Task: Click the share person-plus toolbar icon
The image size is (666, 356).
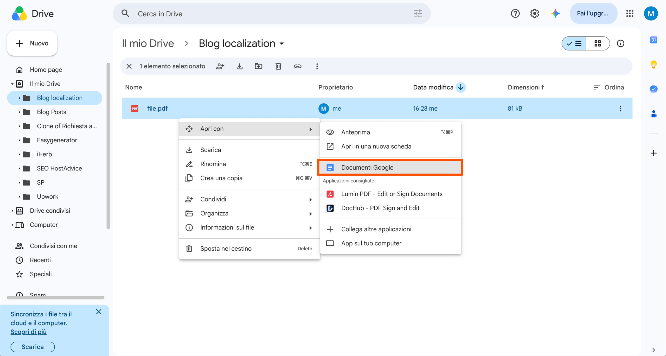Action: pos(220,66)
